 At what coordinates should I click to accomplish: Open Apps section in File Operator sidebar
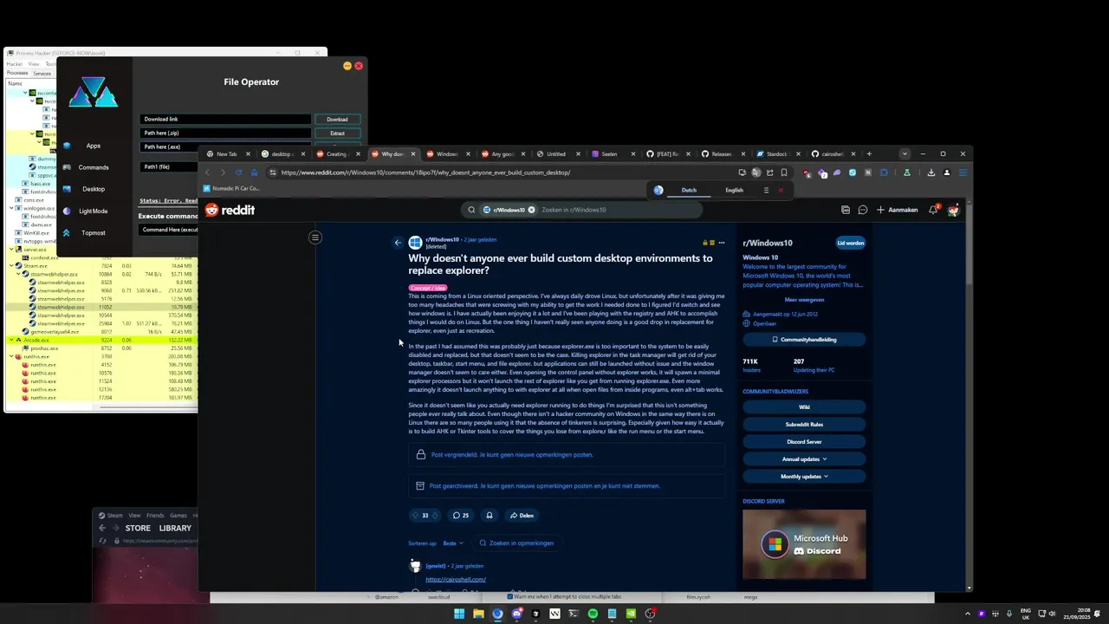[93, 146]
